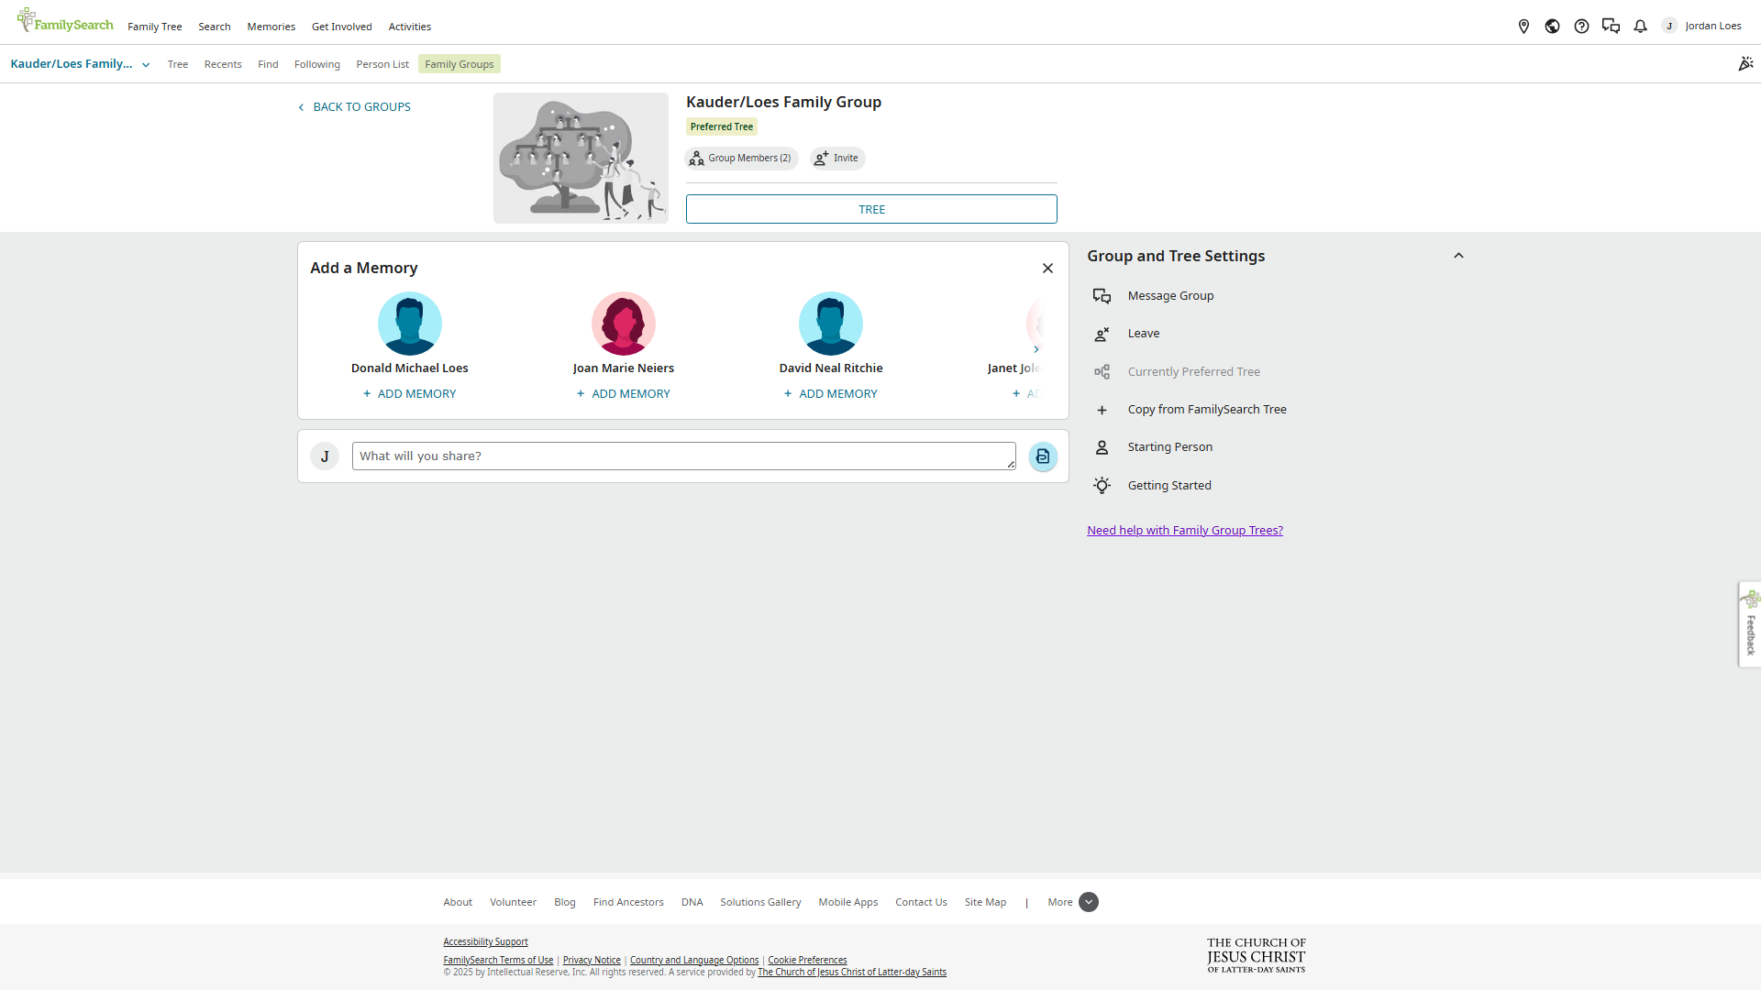Switch to the Person List tab
This screenshot has width=1761, height=990.
point(382,64)
